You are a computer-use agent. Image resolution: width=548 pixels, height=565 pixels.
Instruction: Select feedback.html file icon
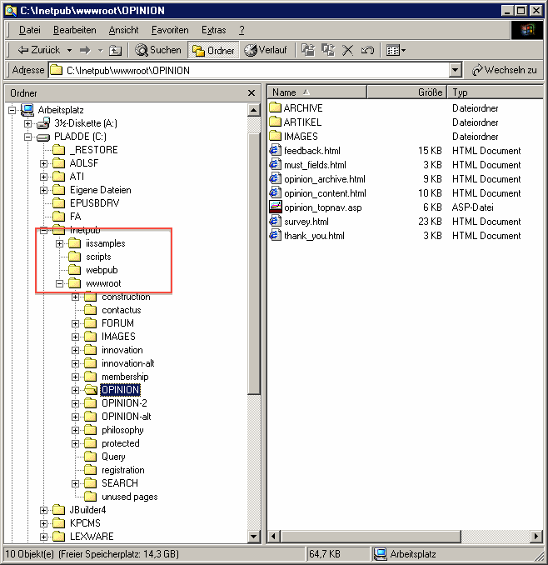[275, 150]
